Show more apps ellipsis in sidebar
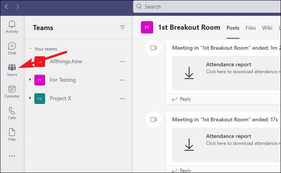 [x=12, y=156]
